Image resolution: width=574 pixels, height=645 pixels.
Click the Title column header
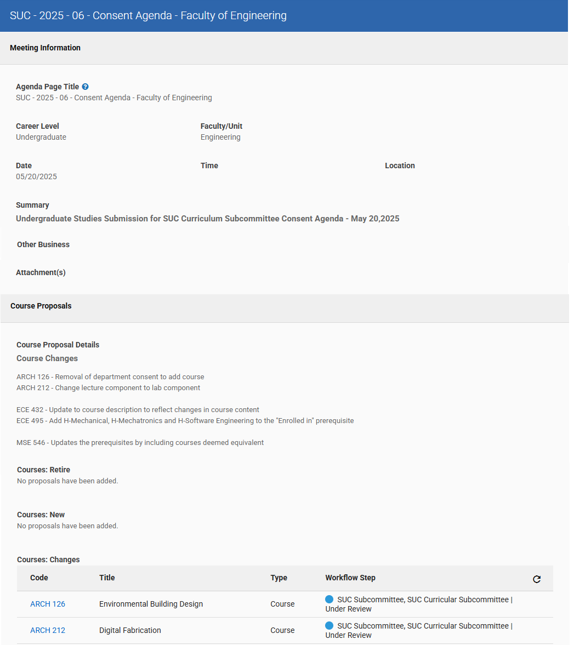[107, 578]
